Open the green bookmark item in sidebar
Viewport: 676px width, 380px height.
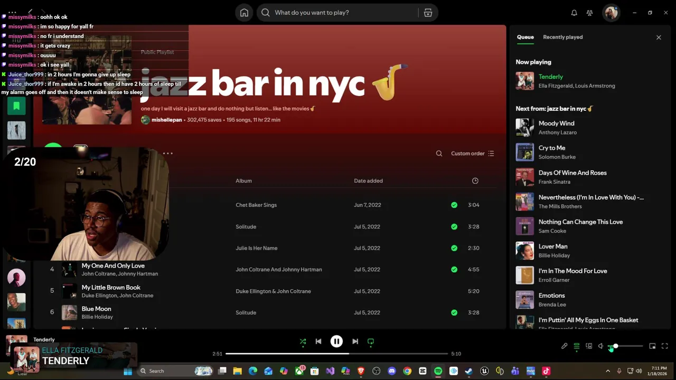(16, 106)
